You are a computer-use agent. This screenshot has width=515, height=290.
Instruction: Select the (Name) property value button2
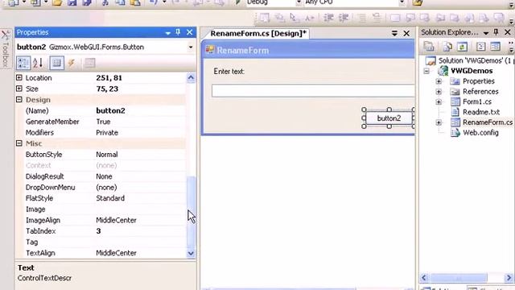[110, 111]
